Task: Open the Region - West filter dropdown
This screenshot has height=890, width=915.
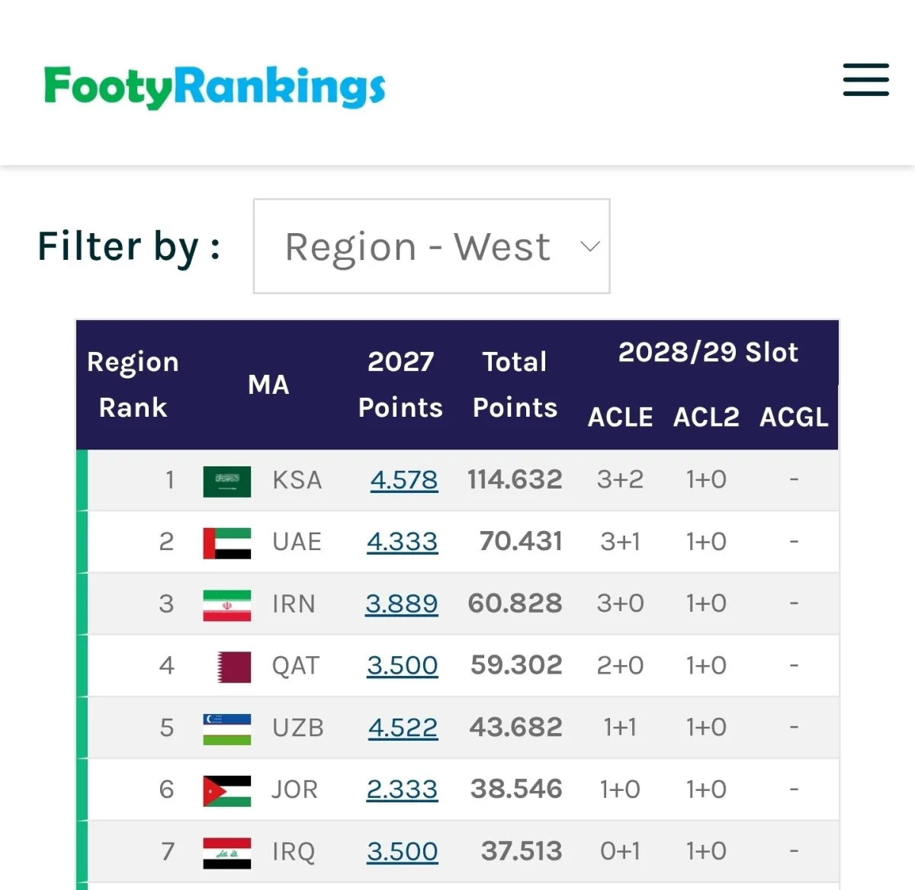Action: pyautogui.click(x=432, y=246)
